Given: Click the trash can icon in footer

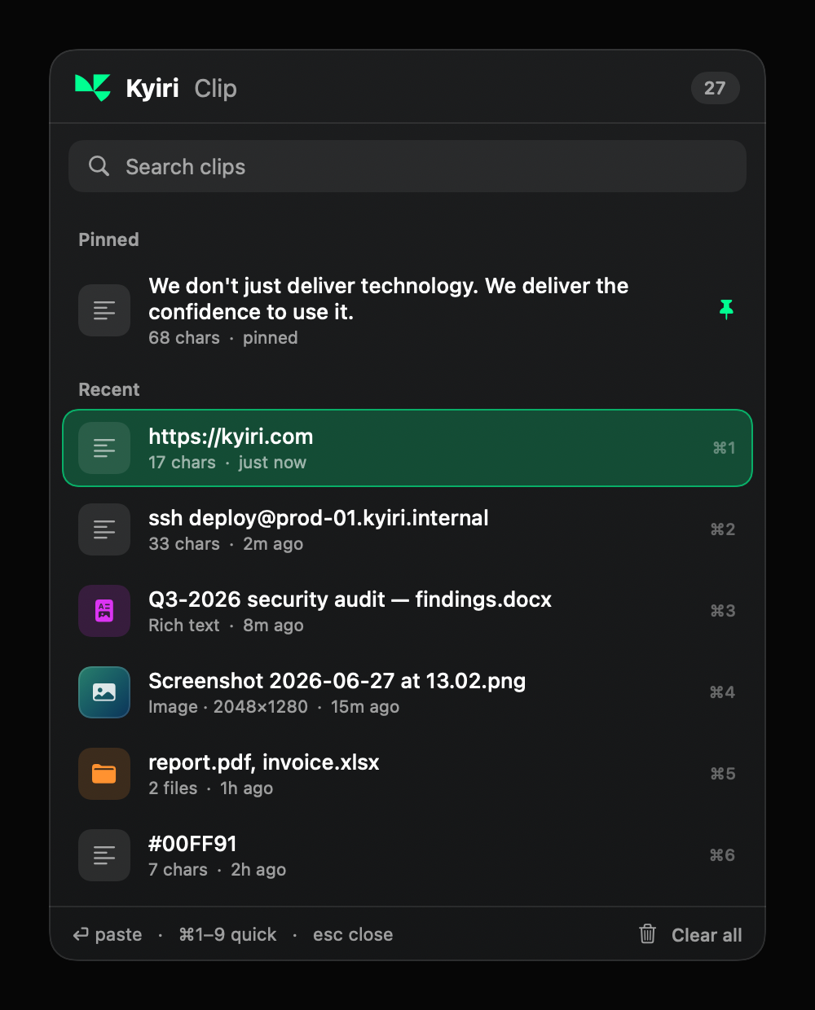Looking at the screenshot, I should point(648,934).
